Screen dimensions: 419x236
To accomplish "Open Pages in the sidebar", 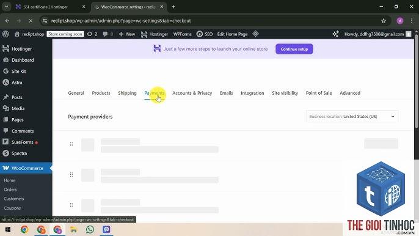I will pyautogui.click(x=26, y=120).
